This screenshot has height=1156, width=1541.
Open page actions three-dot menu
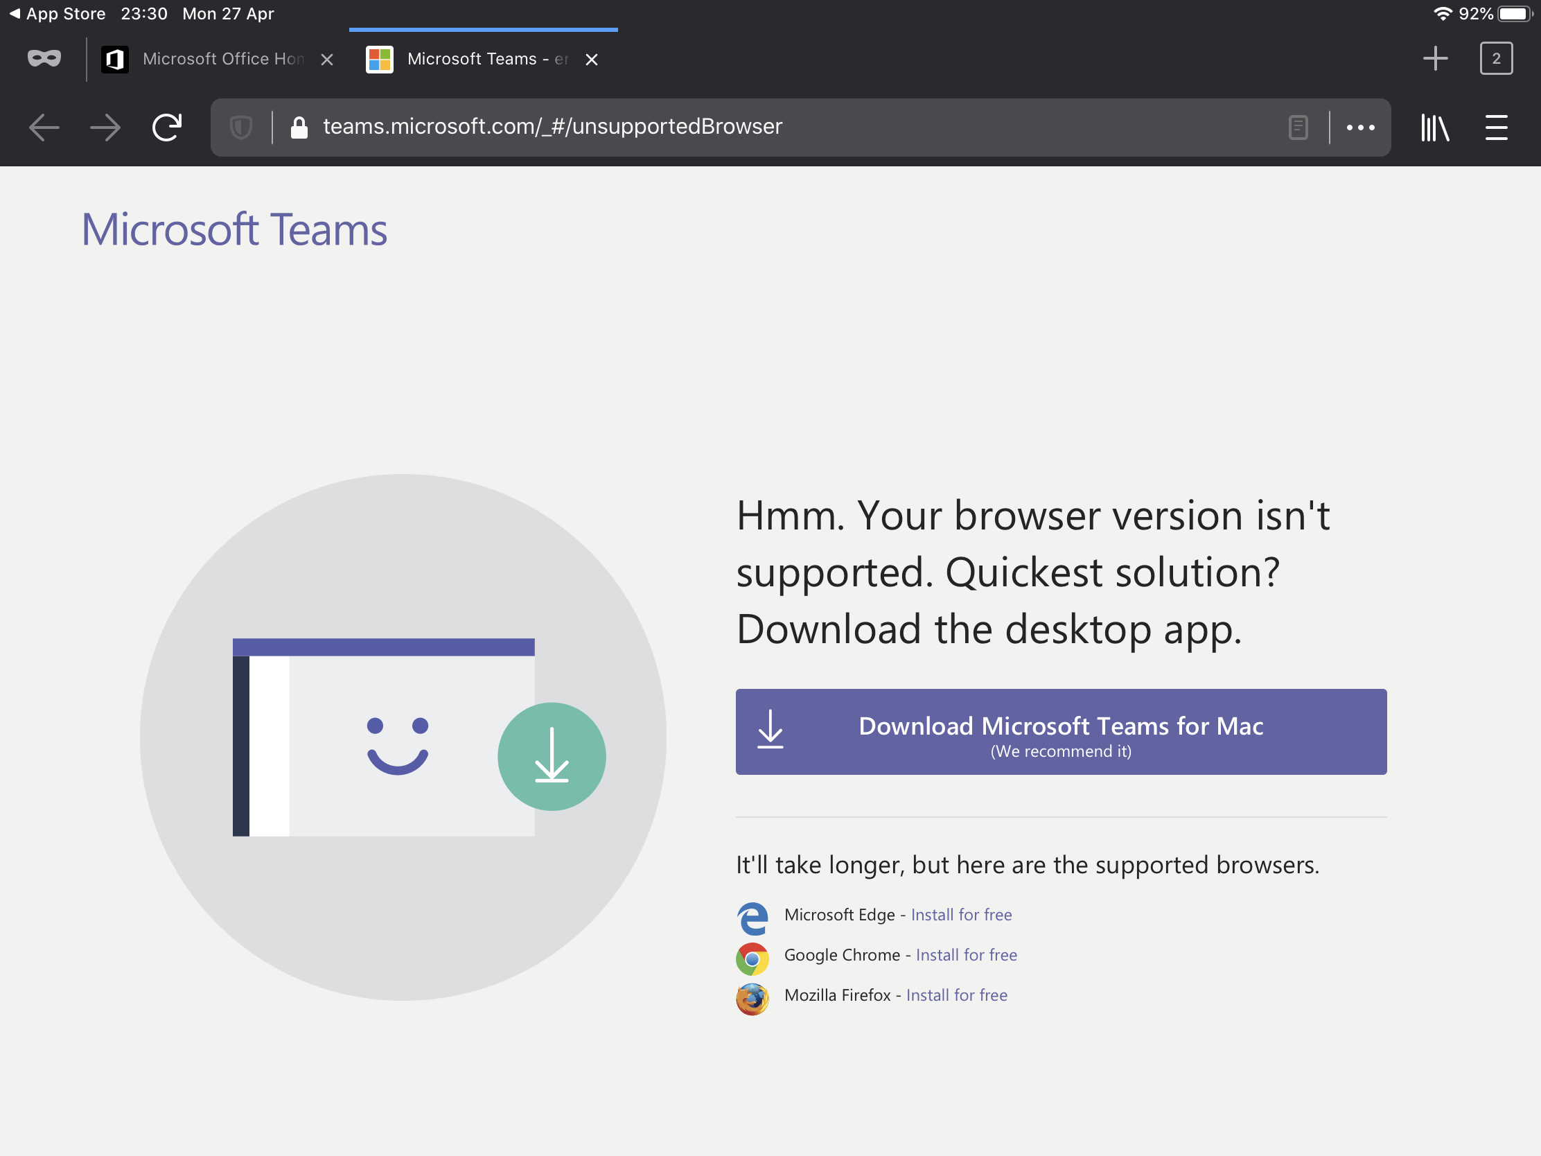click(1360, 128)
